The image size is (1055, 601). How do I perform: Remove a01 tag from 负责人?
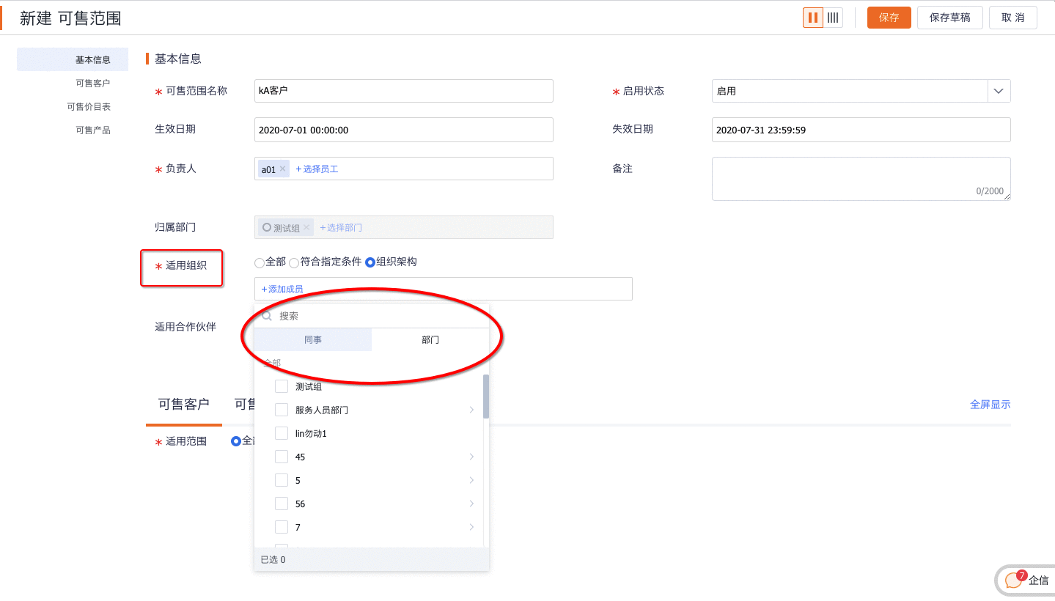pos(282,169)
